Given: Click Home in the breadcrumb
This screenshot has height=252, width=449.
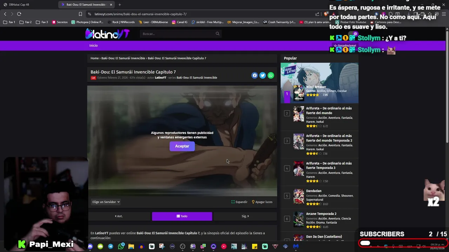Looking at the screenshot, I should 94,58.
